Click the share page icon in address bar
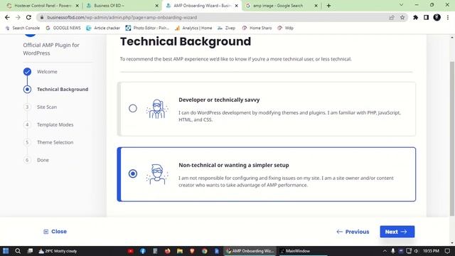Screen dimensions: 455x256 tap(392, 17)
